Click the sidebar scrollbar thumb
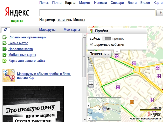The height and width of the screenshot is (122, 163). click(x=84, y=57)
